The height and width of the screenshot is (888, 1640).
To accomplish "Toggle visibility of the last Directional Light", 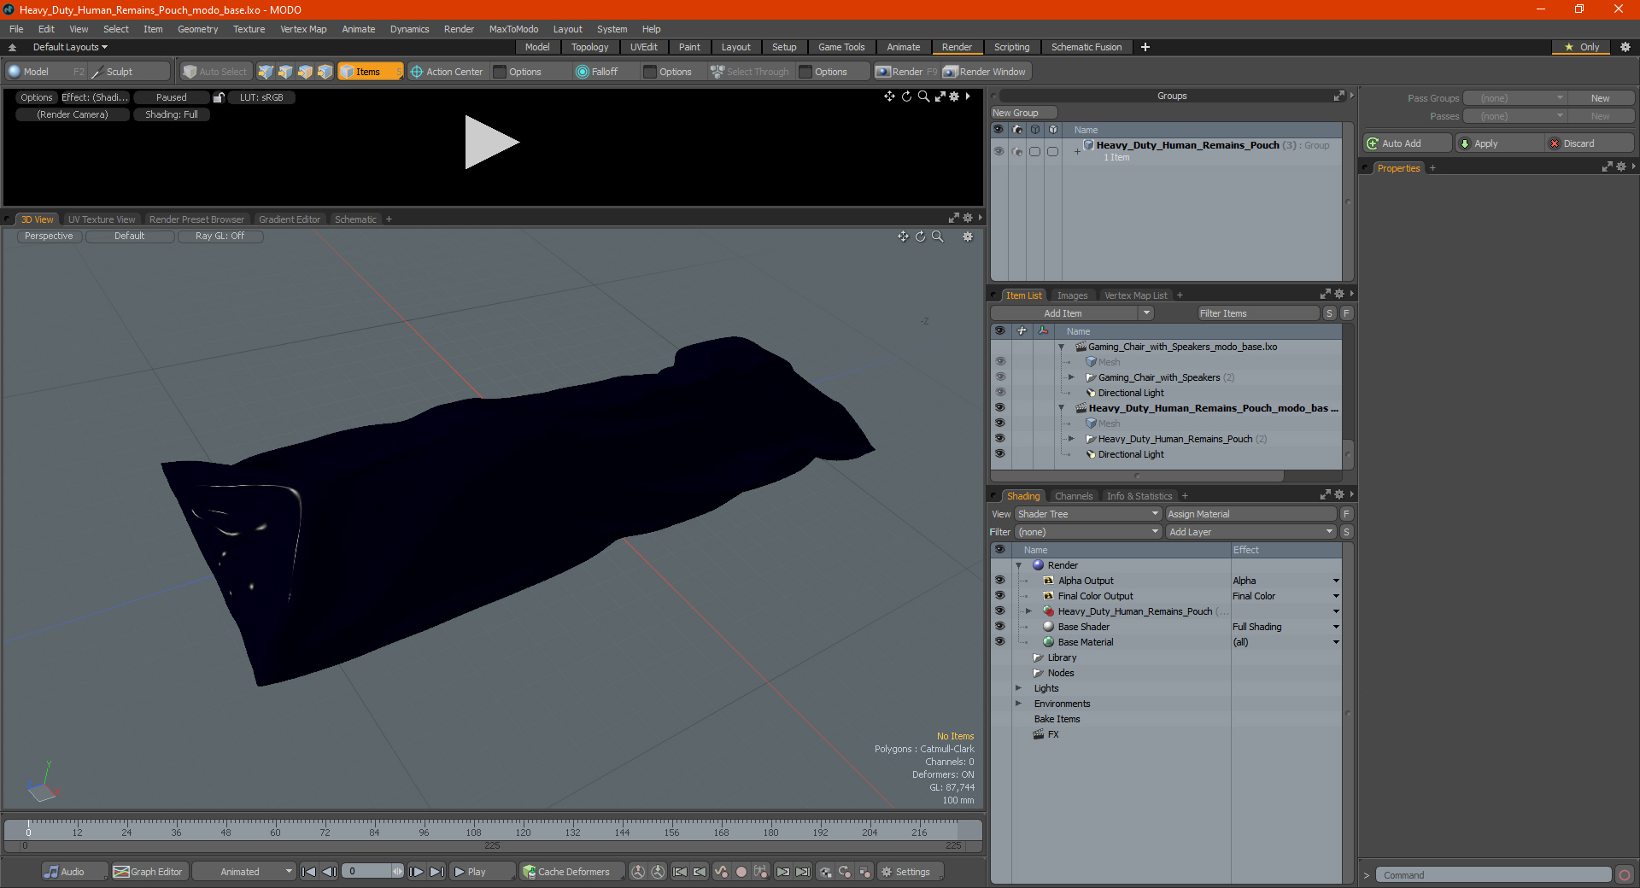I will [x=999, y=454].
